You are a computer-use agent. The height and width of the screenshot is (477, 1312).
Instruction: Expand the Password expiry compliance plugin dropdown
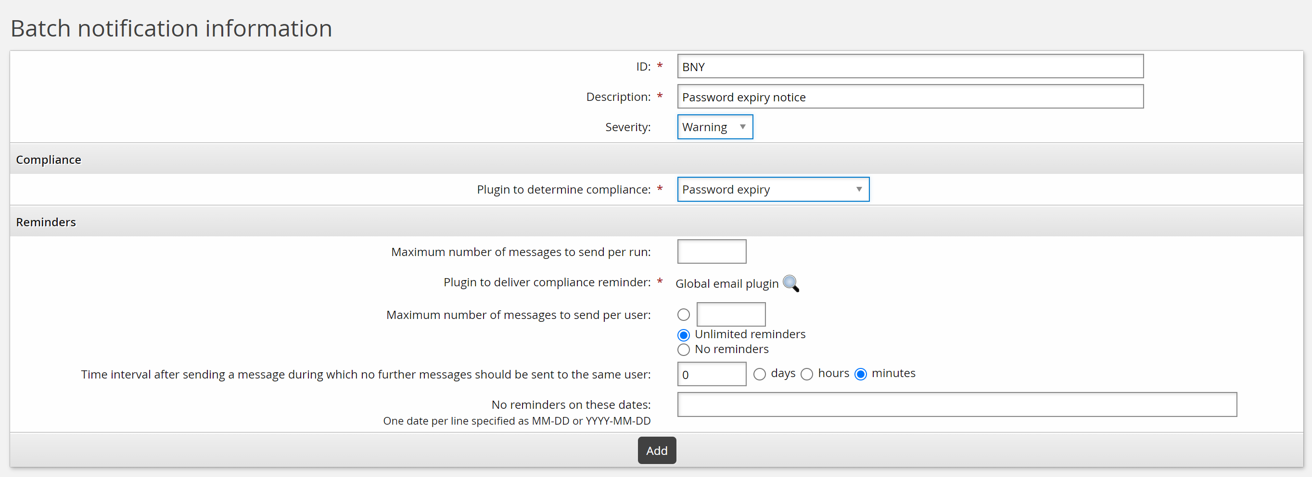pos(772,190)
